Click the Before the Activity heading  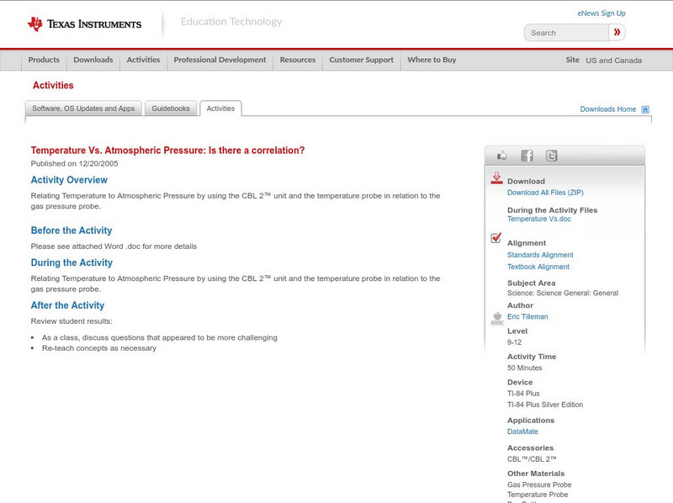tap(72, 230)
